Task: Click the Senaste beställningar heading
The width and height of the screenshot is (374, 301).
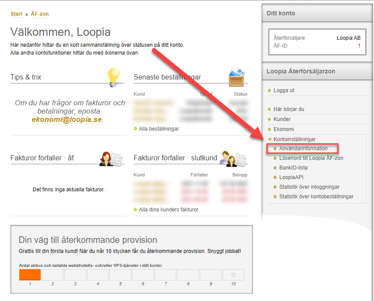Action: tap(167, 77)
